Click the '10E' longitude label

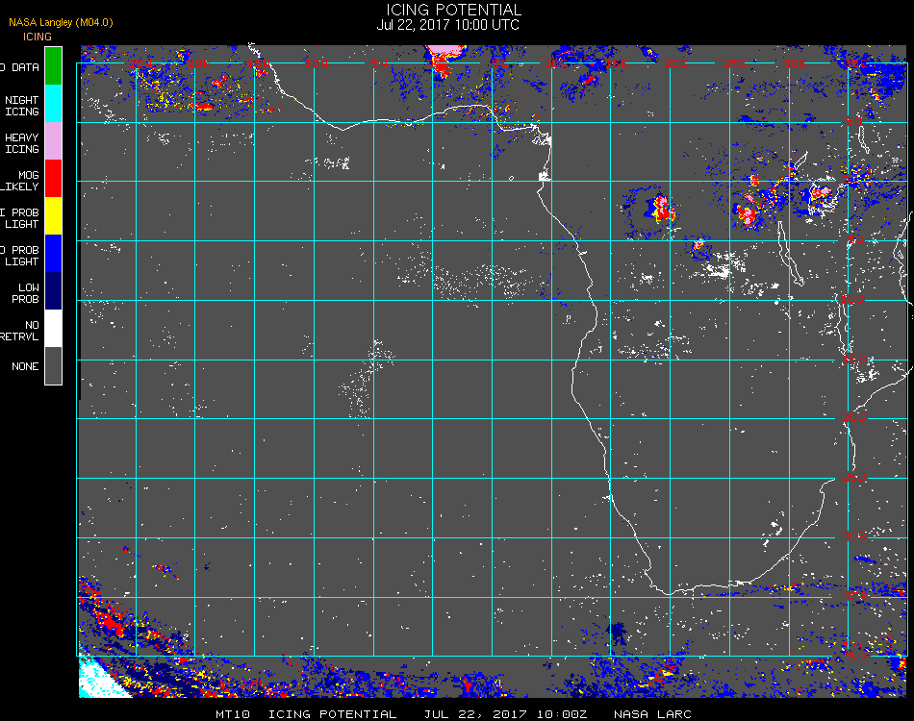(555, 62)
